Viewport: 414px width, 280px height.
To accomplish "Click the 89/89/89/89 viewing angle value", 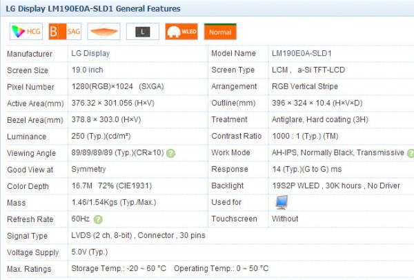I will click(117, 152).
